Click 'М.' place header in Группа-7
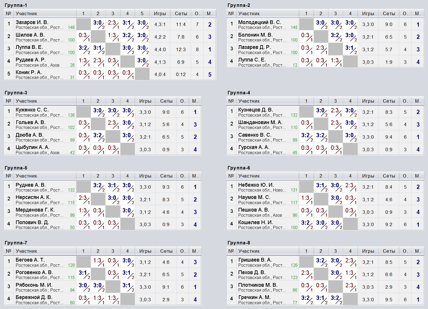Image resolution: width=428 pixels, height=309 pixels. 195,251
